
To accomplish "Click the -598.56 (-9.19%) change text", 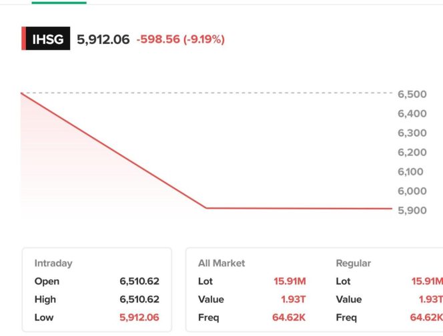I will click(180, 39).
